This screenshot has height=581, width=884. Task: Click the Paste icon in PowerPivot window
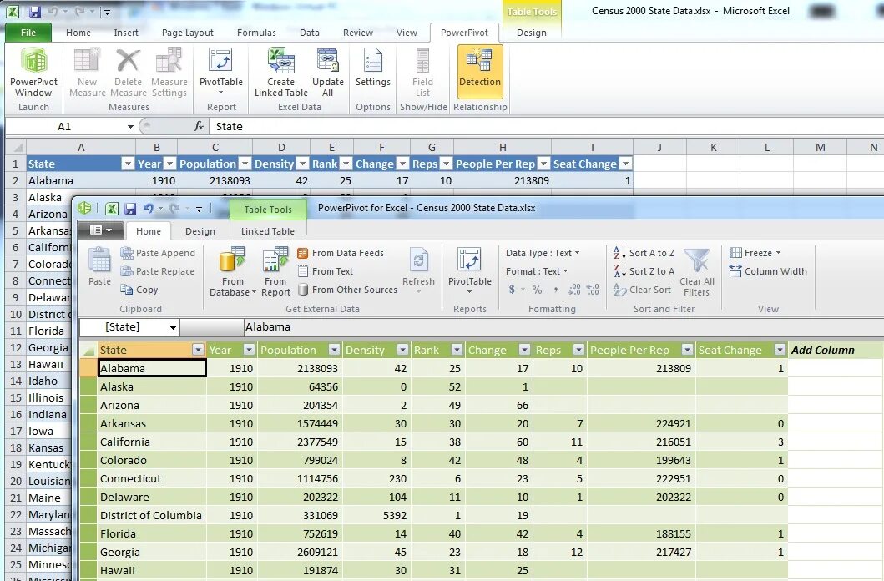(x=100, y=261)
